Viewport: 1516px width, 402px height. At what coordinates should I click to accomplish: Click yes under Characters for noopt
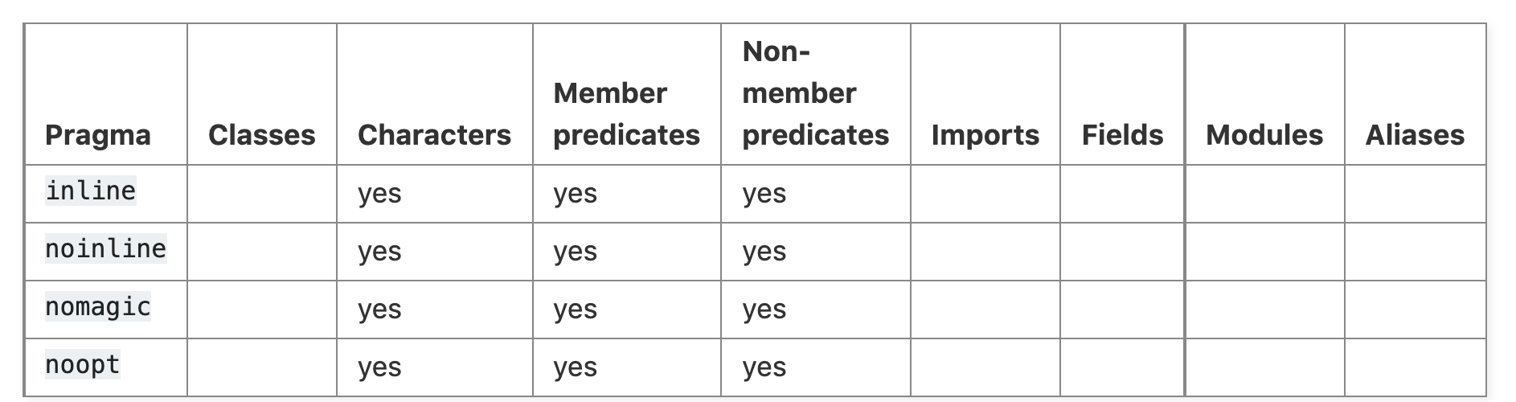coord(379,368)
